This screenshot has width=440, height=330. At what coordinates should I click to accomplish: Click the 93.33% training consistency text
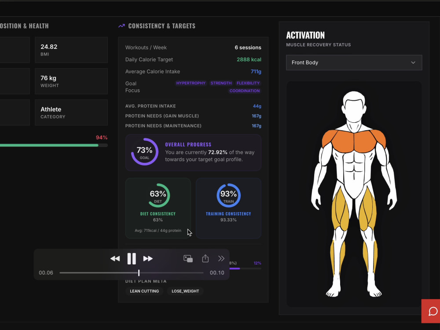pyautogui.click(x=228, y=220)
